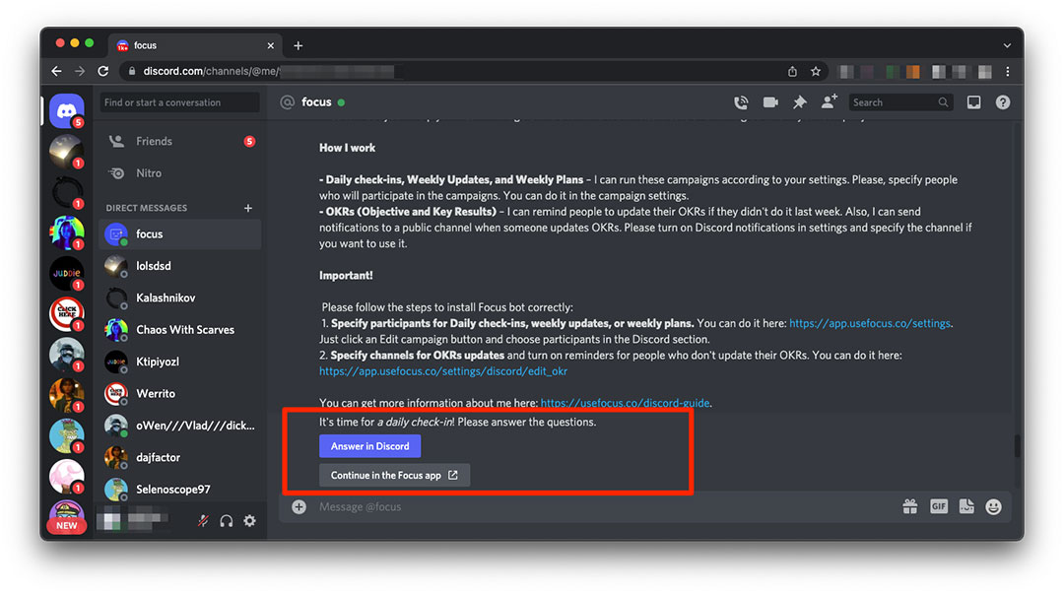1064x594 pixels.
Task: Open Discord help icon
Action: tap(1003, 102)
